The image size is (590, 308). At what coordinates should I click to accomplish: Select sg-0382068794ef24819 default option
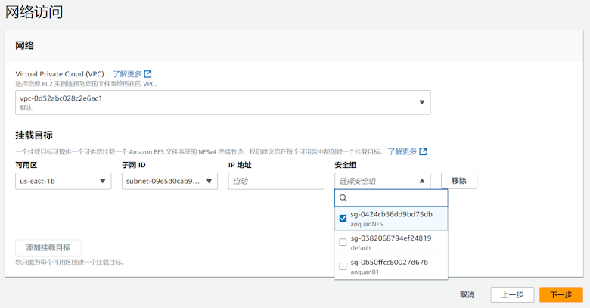click(391, 242)
